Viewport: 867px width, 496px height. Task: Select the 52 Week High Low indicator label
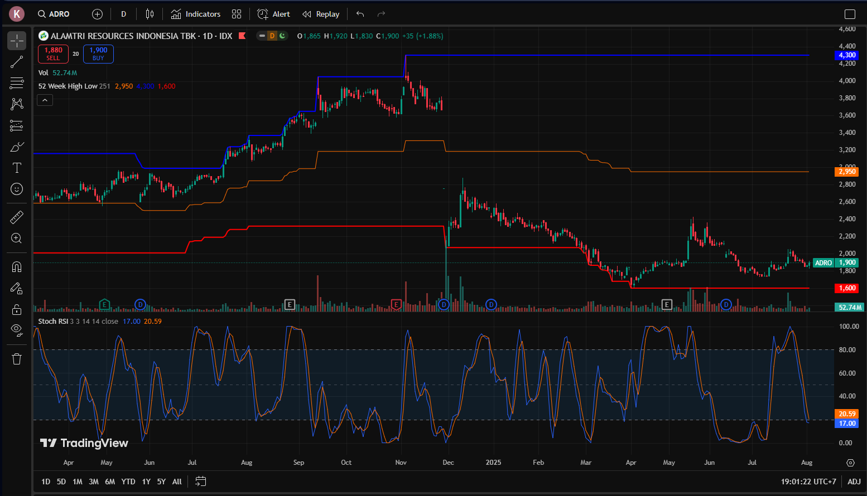tap(68, 86)
